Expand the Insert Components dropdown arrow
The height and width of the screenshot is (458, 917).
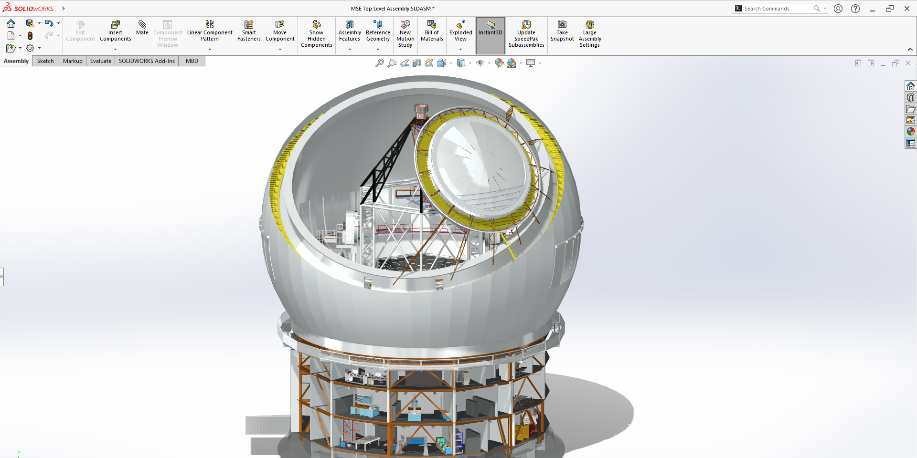coord(115,49)
